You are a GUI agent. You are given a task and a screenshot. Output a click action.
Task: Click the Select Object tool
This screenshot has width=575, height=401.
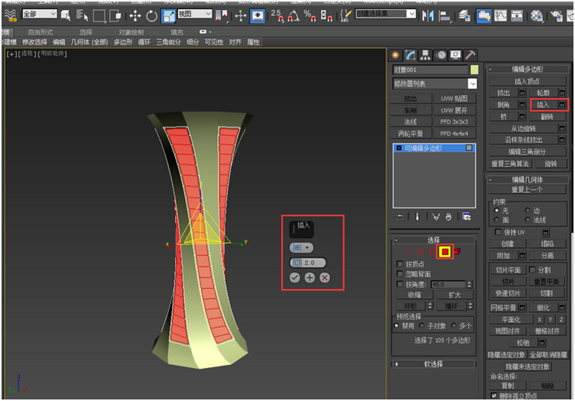(66, 16)
